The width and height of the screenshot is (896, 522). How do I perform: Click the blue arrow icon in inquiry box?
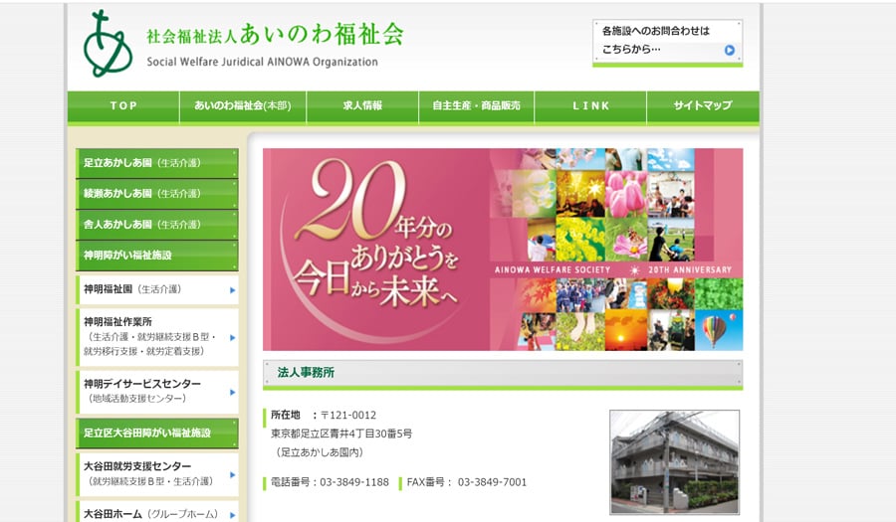point(729,50)
